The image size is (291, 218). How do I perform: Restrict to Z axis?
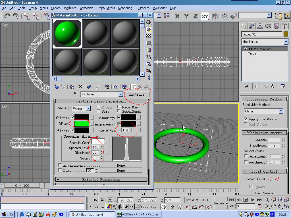tap(196, 16)
